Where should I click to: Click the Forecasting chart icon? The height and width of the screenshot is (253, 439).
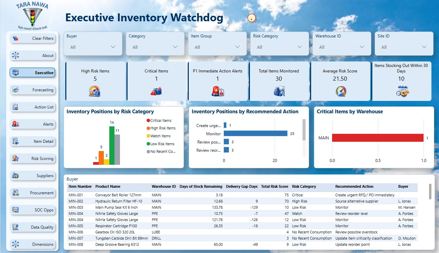pyautogui.click(x=15, y=90)
